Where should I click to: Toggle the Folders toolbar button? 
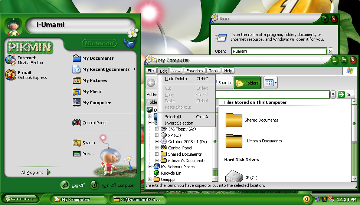tap(247, 83)
